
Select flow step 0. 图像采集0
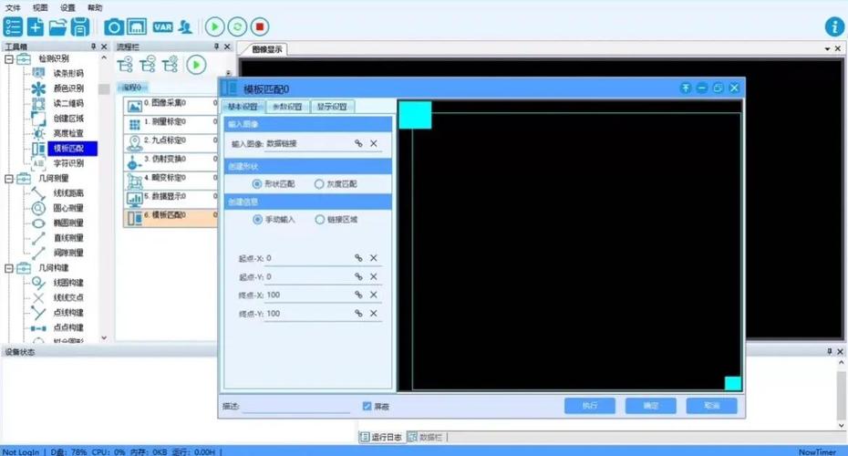pos(171,106)
